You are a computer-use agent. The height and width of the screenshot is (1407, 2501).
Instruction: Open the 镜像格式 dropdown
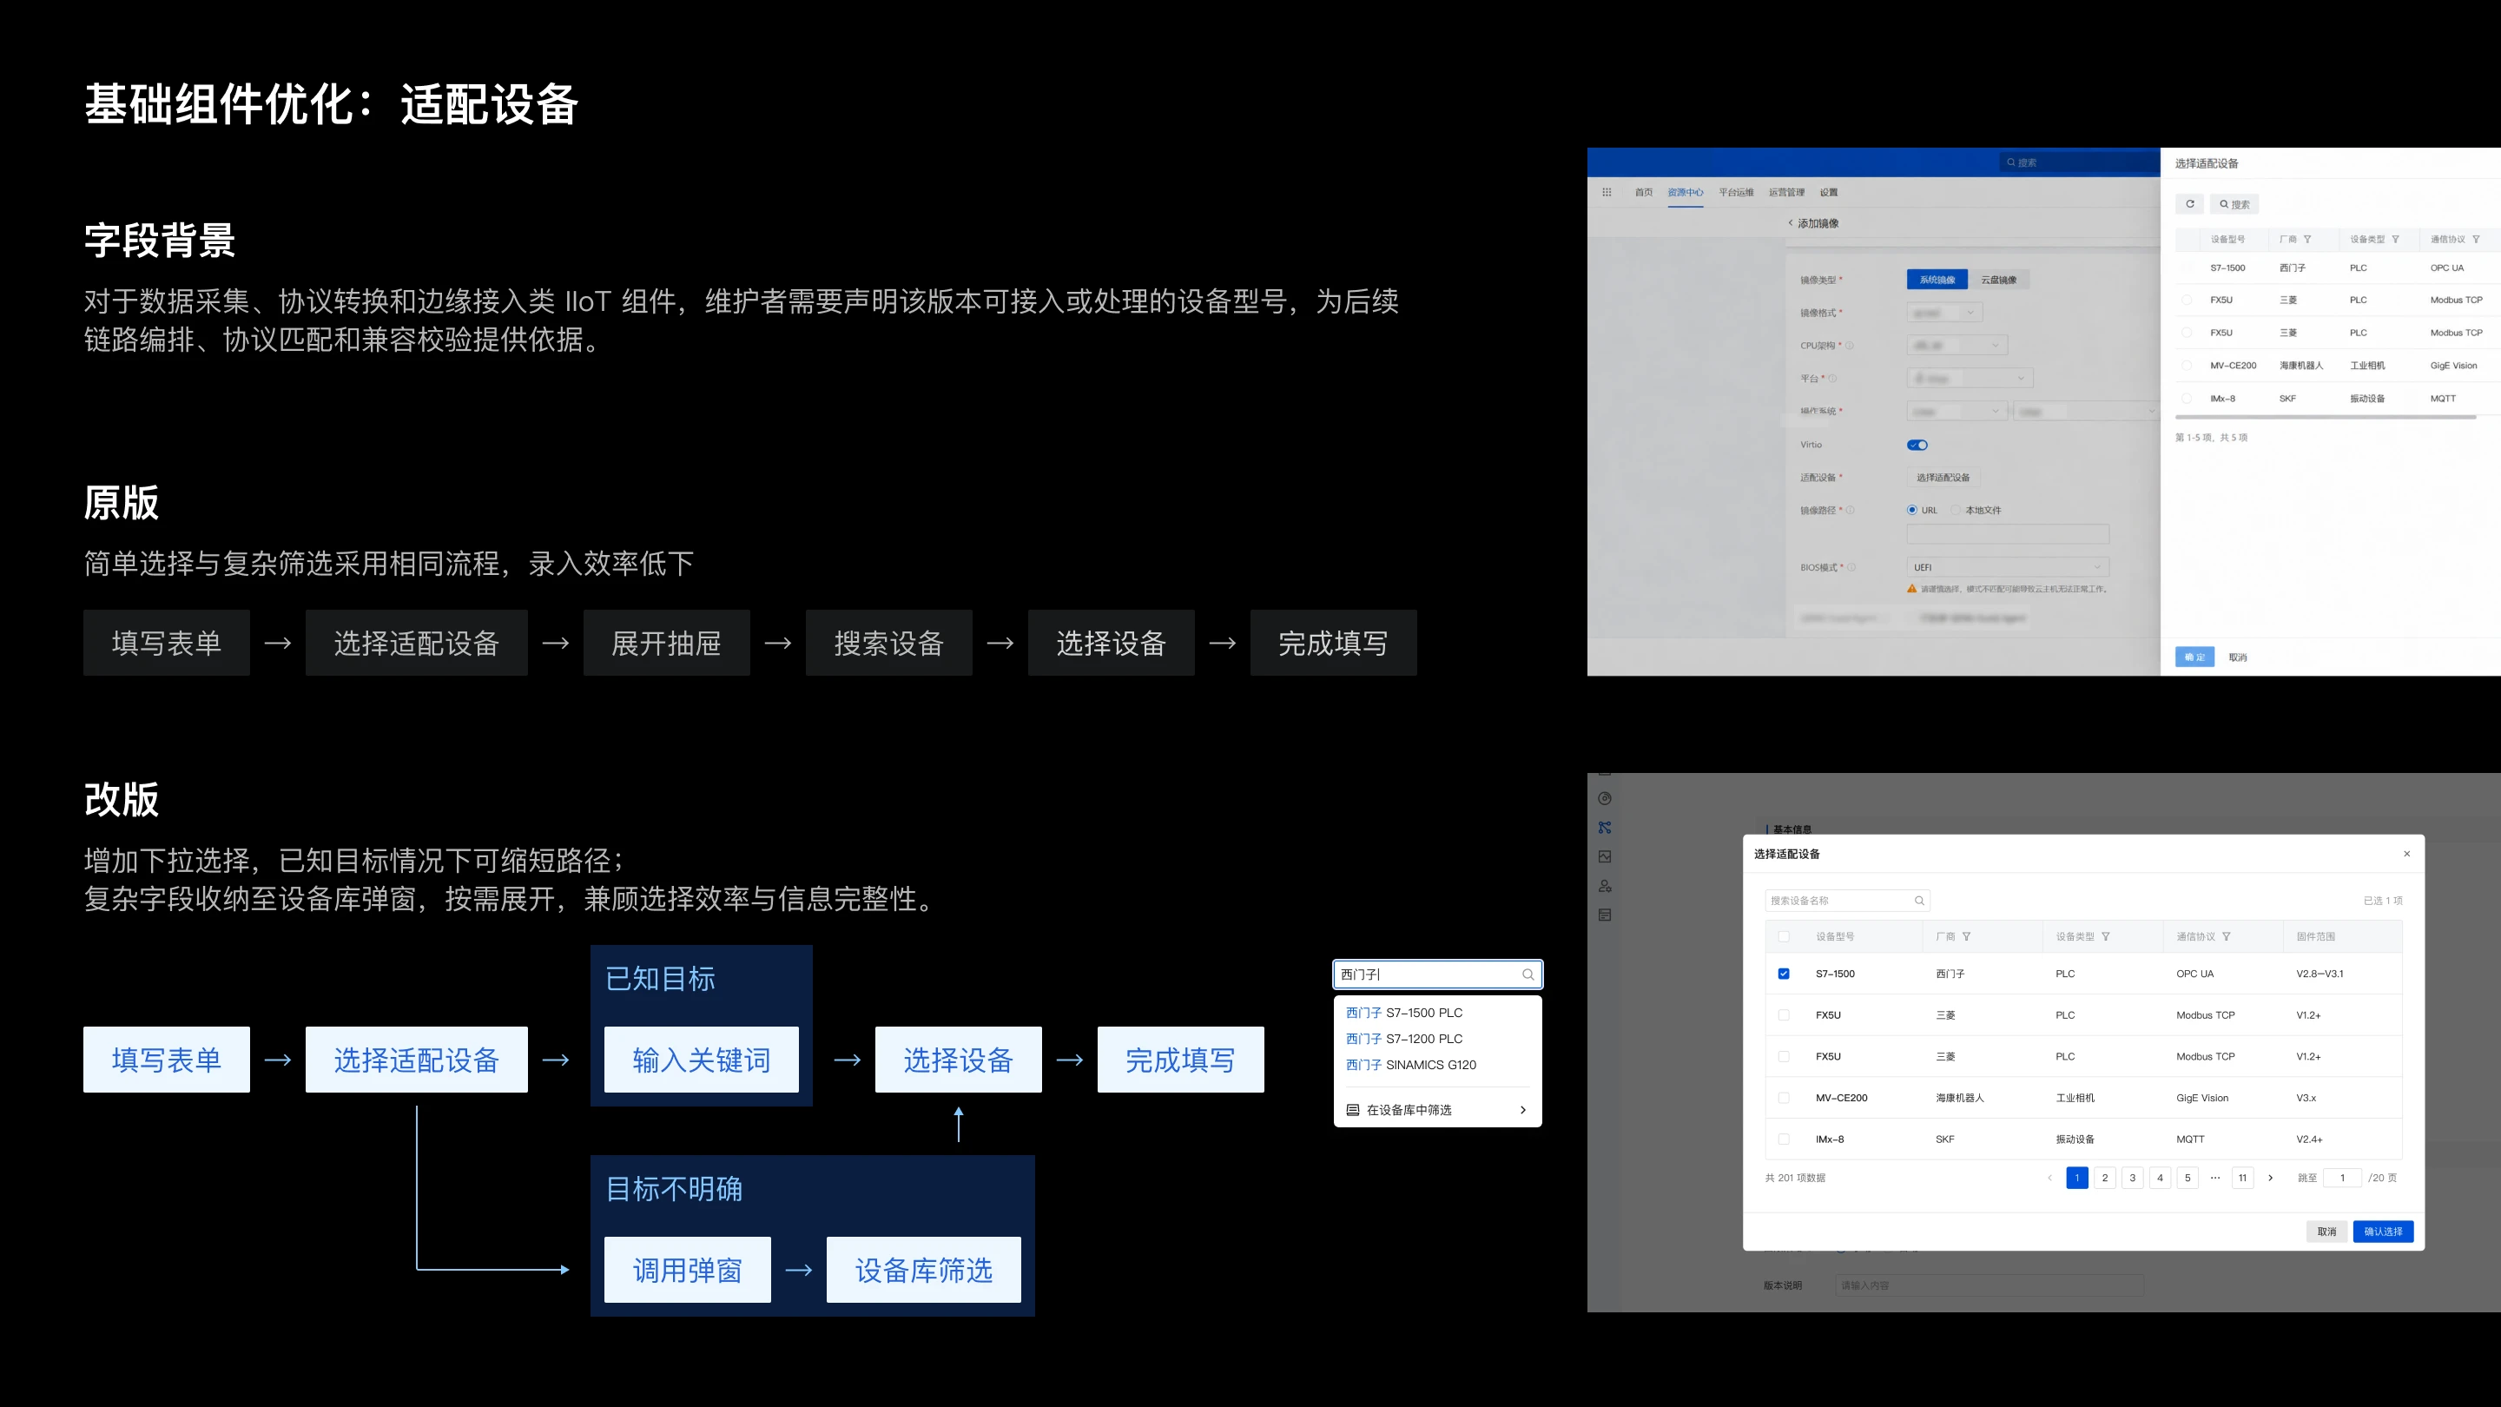click(1944, 313)
